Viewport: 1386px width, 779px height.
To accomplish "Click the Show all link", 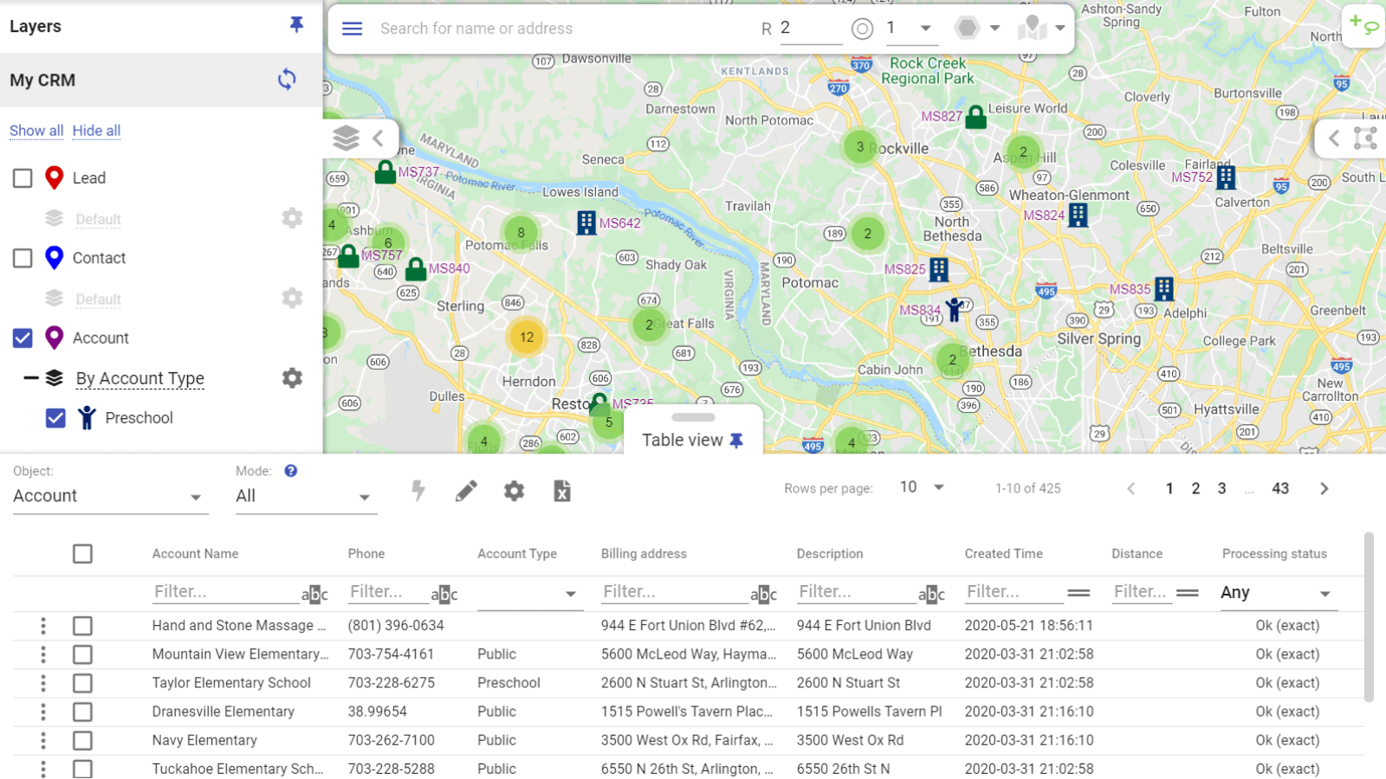I will tap(36, 130).
